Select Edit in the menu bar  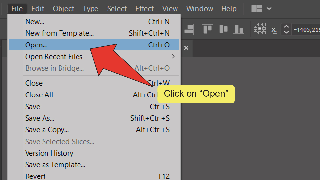click(38, 8)
